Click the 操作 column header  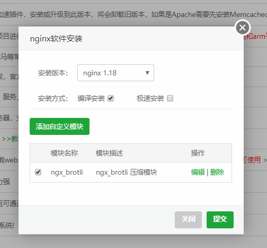[198, 153]
